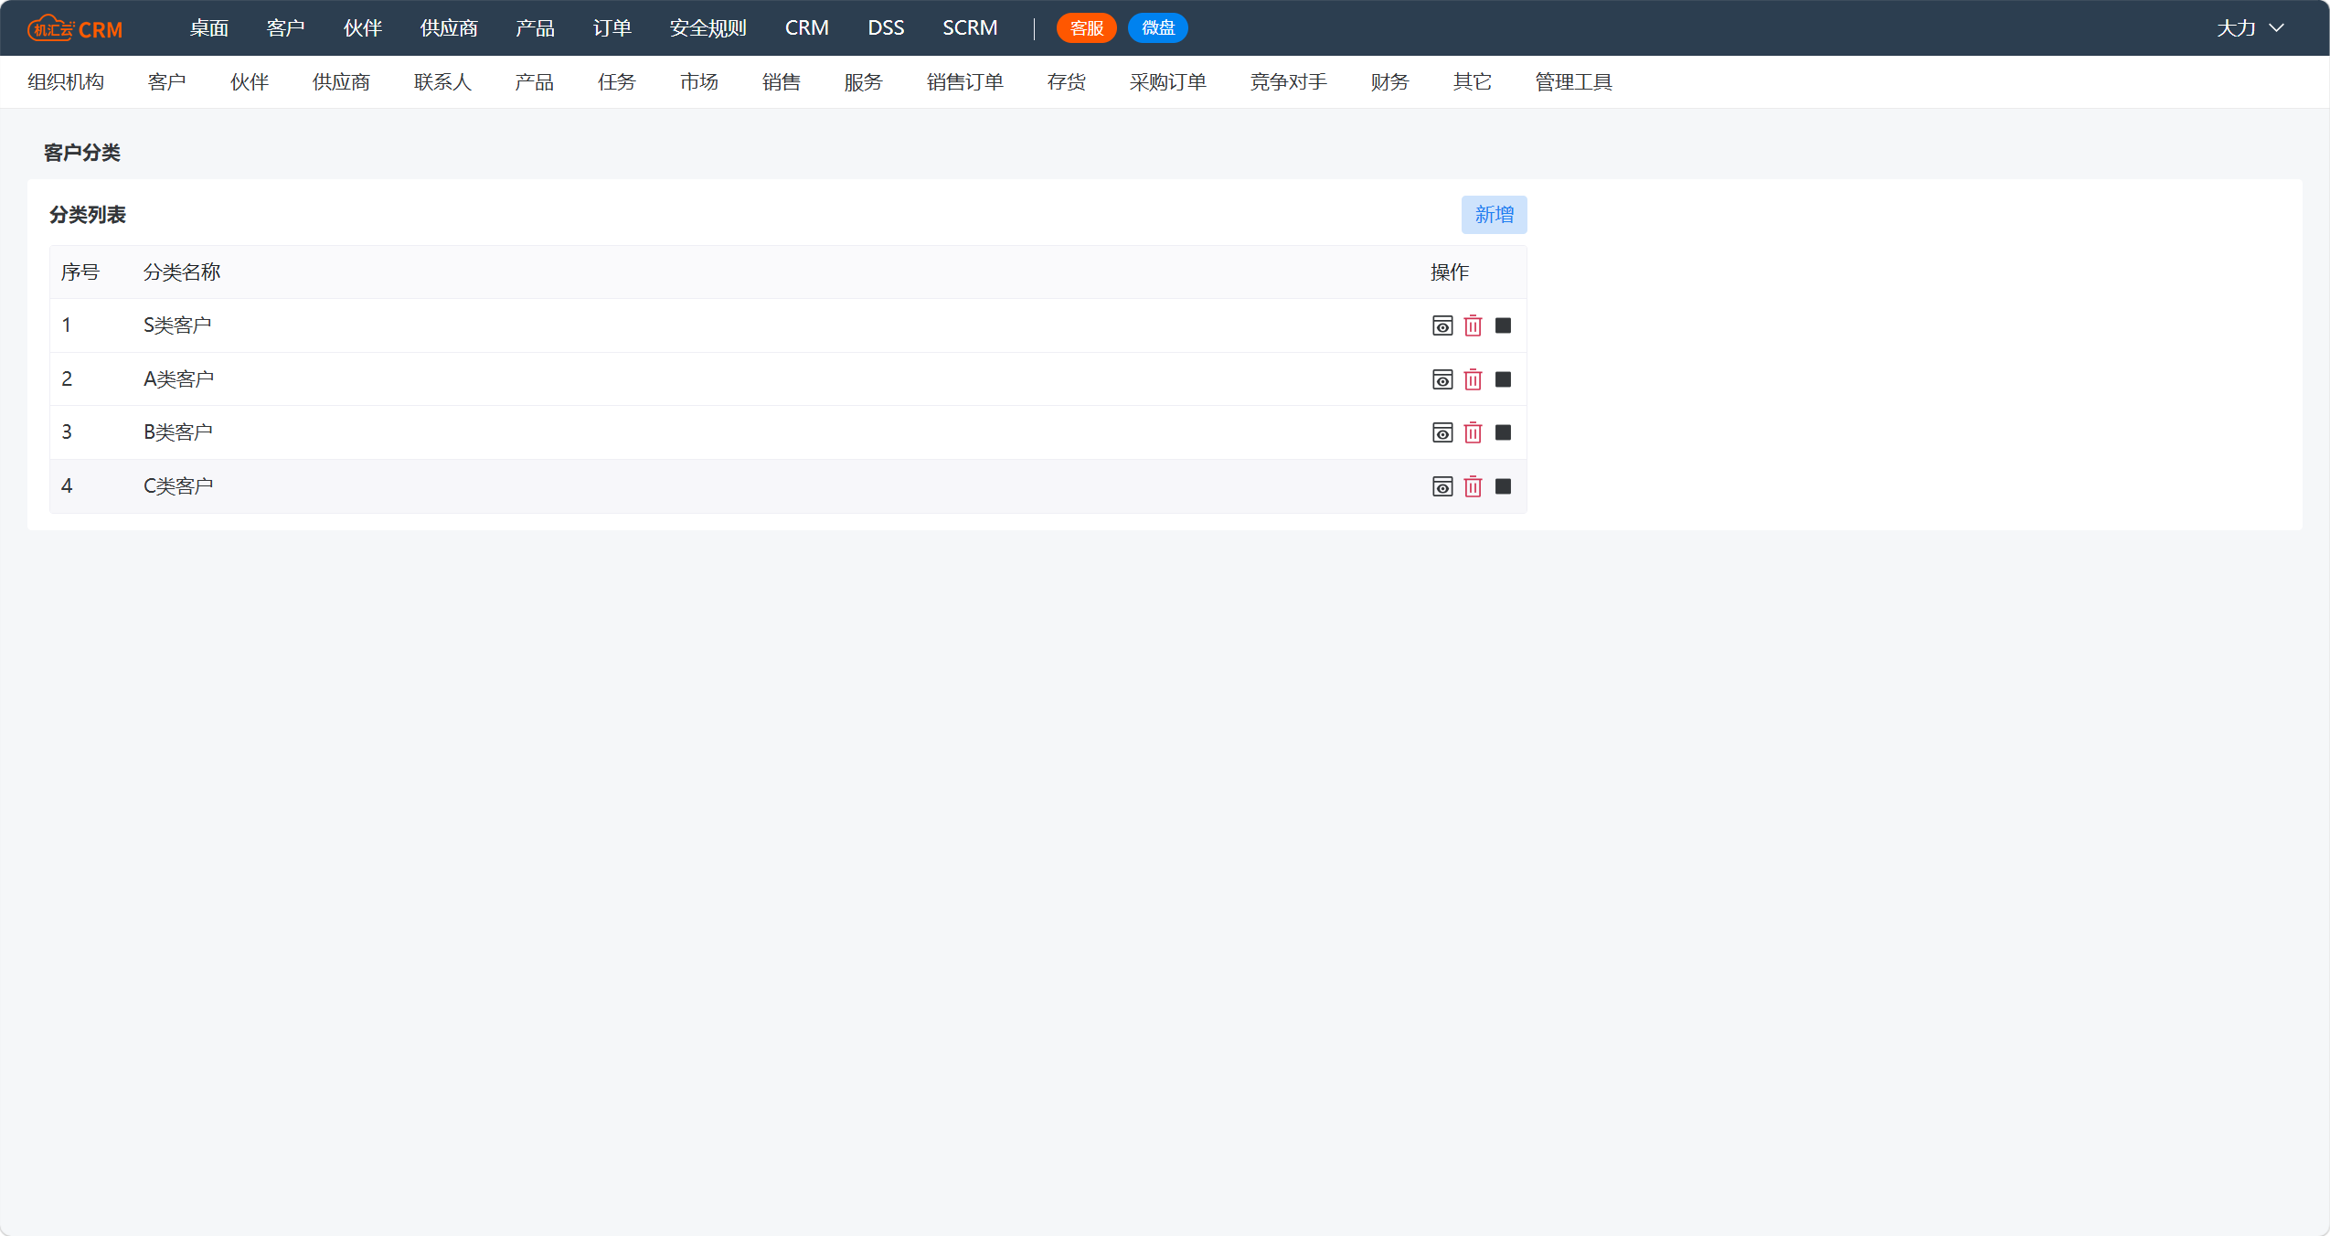Image resolution: width=2330 pixels, height=1236 pixels.
Task: Click the black square icon for B类客户
Action: tap(1503, 432)
